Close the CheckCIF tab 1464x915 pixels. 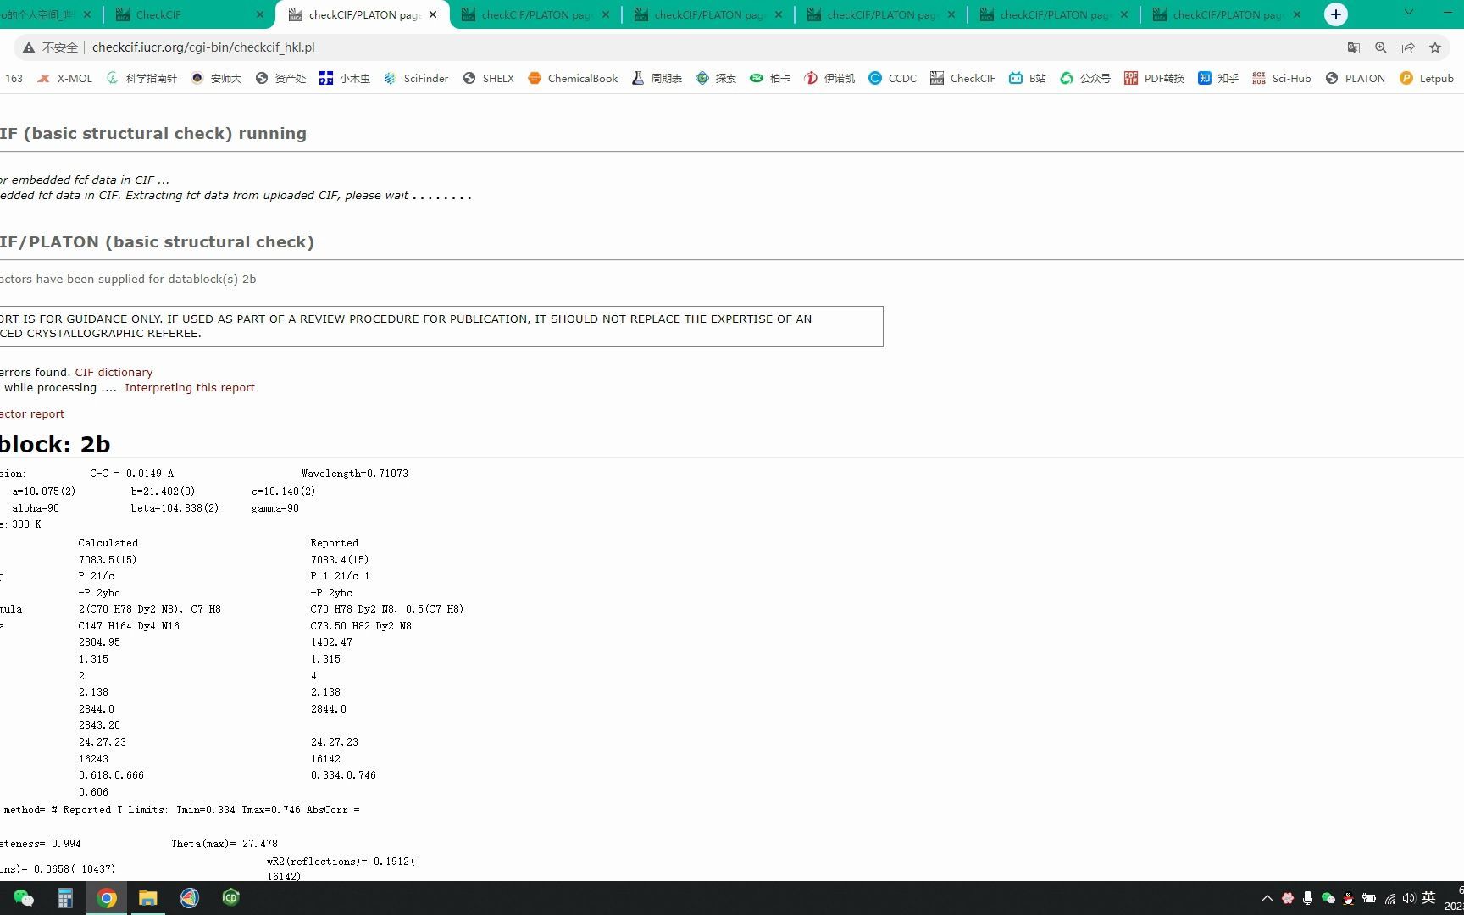coord(260,14)
